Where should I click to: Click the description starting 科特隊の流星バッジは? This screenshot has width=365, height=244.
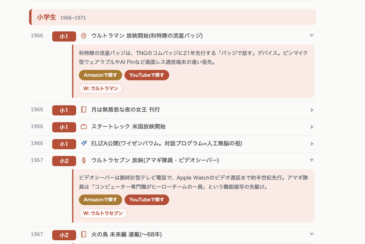pos(193,57)
